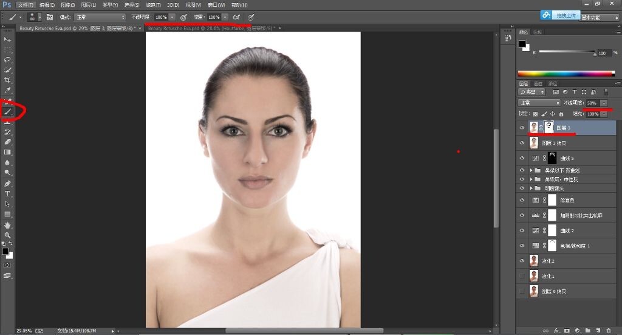Show the 图层 0 拷贝 layer
The height and width of the screenshot is (335, 622).
point(522,291)
